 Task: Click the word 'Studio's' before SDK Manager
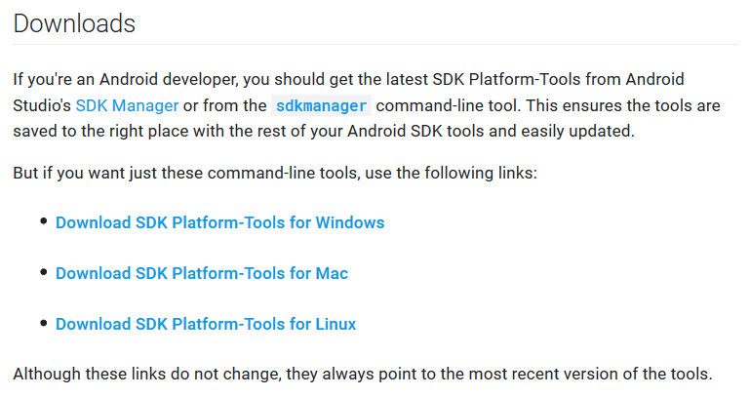42,105
